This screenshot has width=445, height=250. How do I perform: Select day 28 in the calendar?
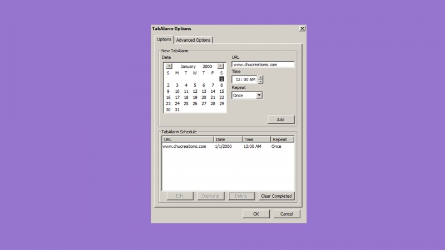[x=213, y=103]
